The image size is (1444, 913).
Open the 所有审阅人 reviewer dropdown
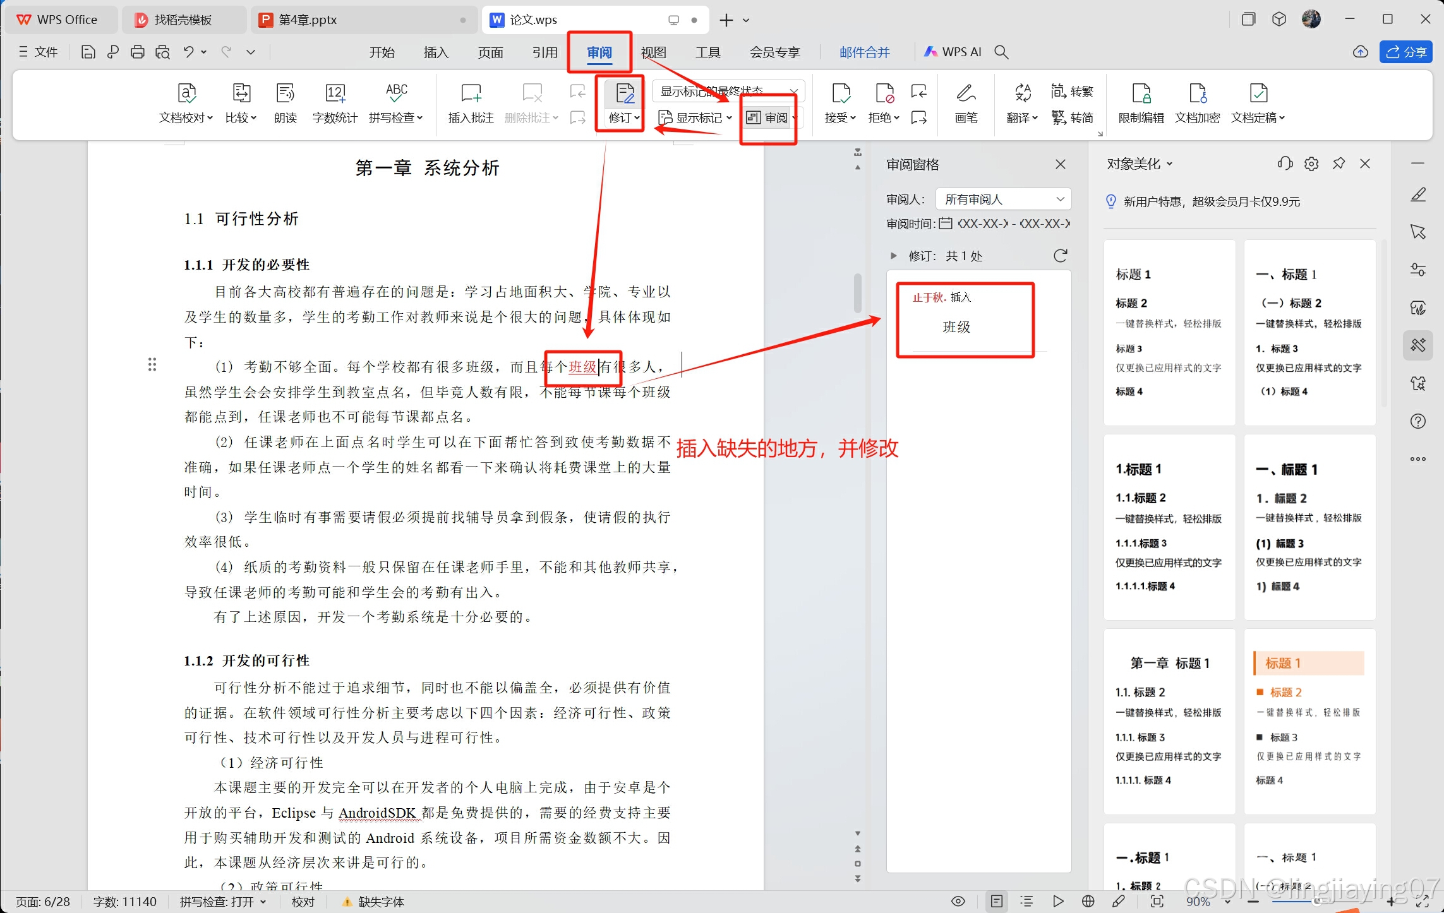(1003, 200)
